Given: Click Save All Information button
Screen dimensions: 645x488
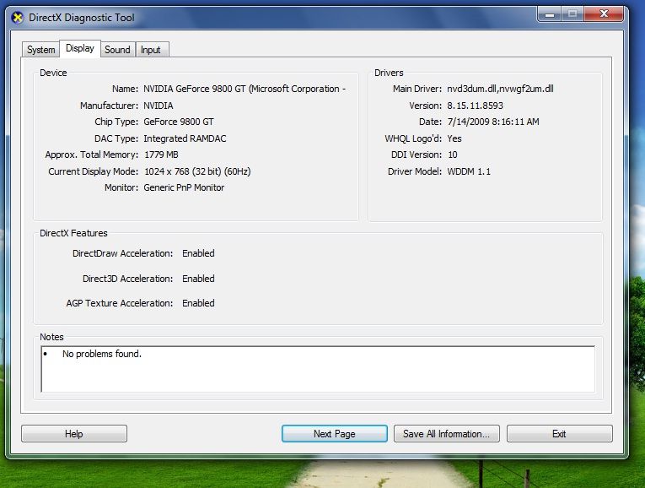Looking at the screenshot, I should coord(447,434).
